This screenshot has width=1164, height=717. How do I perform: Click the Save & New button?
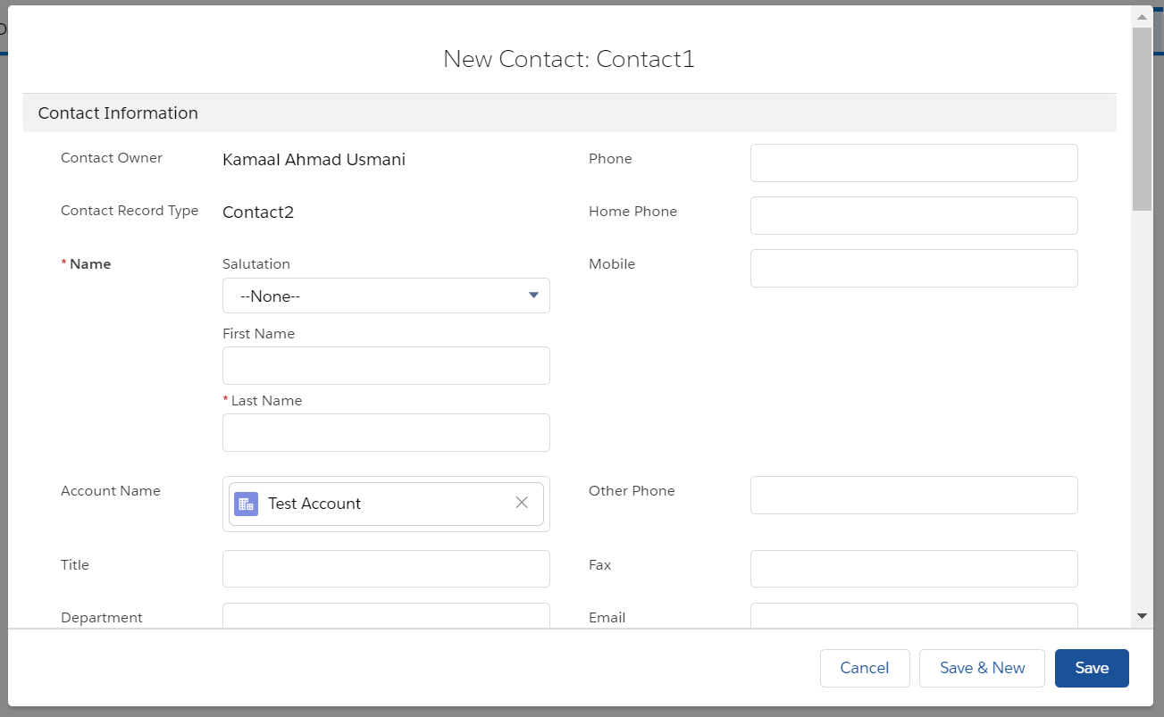982,668
